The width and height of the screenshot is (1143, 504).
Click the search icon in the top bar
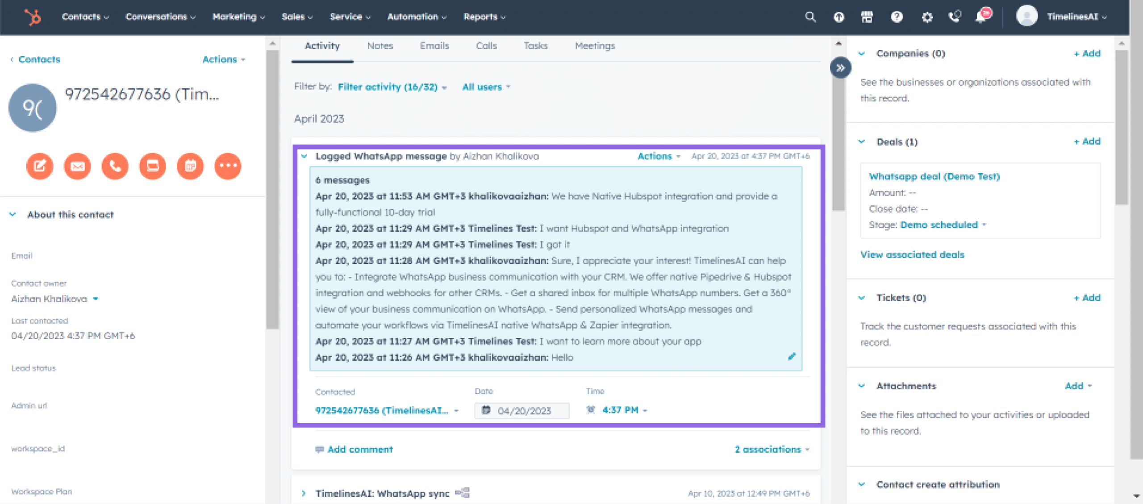coord(810,17)
